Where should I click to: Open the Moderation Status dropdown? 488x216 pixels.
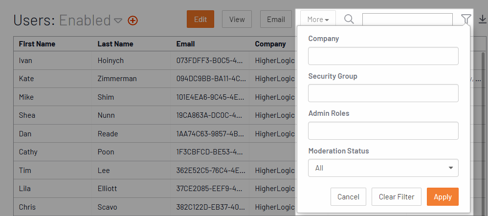pyautogui.click(x=383, y=168)
